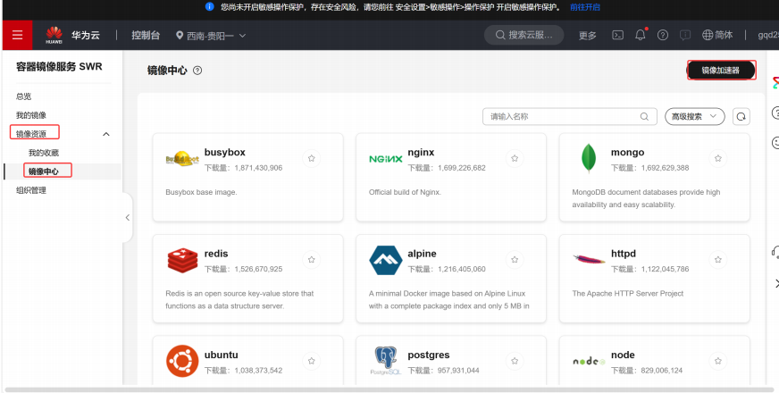The image size is (779, 393).
Task: Click the NGINX logo
Action: 386,159
